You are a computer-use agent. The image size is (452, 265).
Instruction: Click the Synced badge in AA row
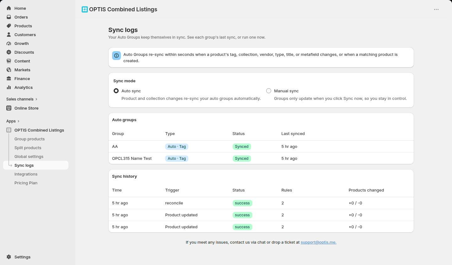[242, 147]
